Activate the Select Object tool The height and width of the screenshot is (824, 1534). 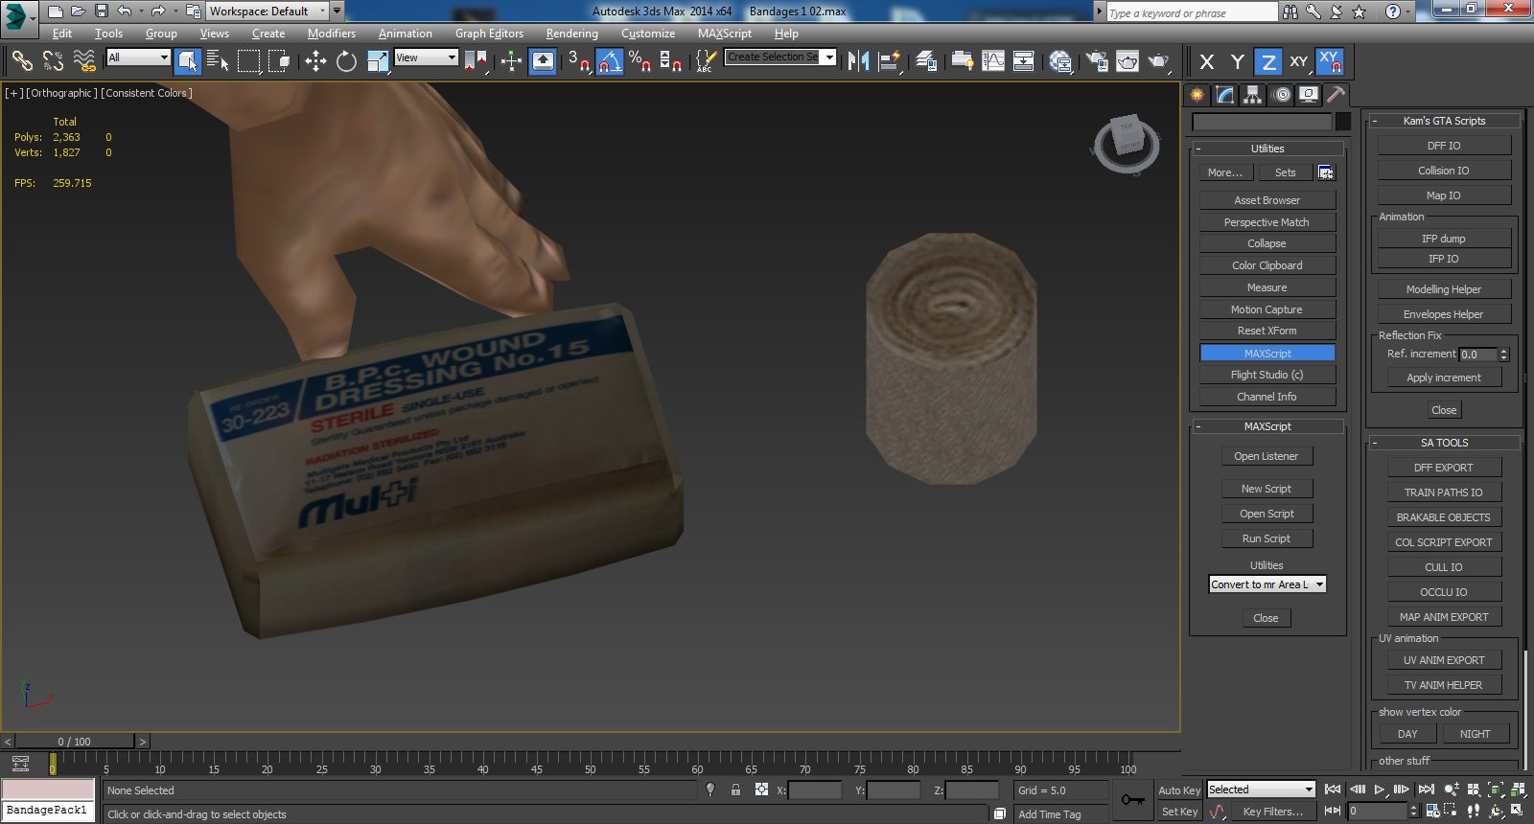(x=188, y=61)
